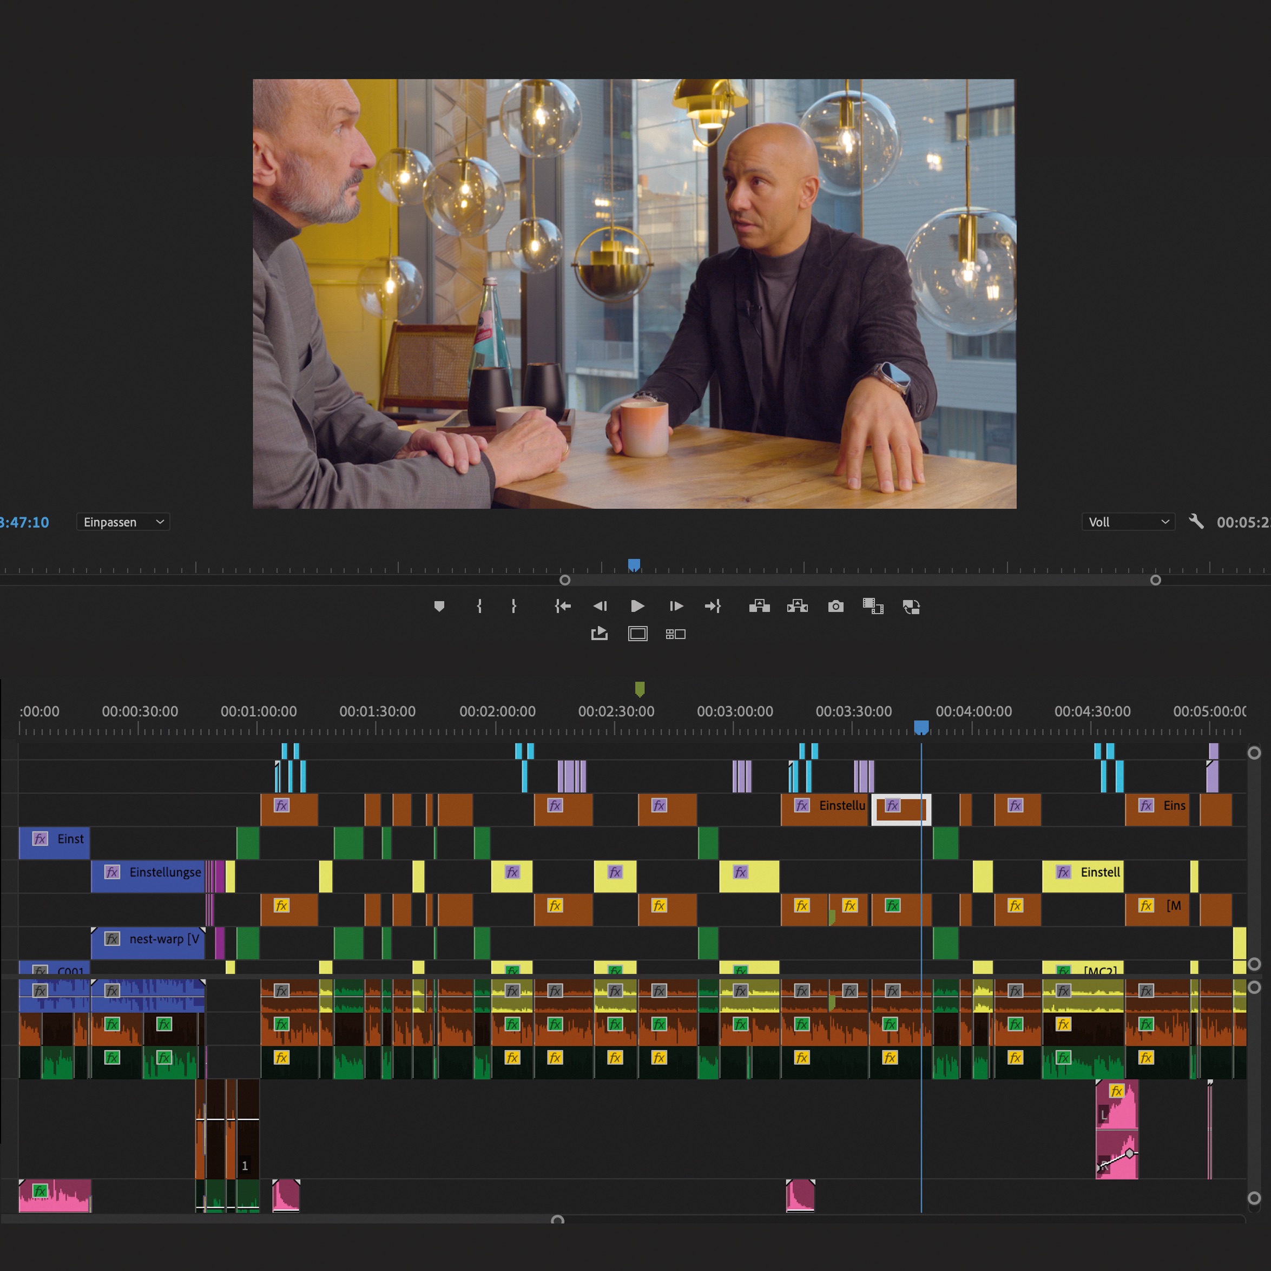The height and width of the screenshot is (1271, 1271).
Task: Click the Mark Out bracket button
Action: click(x=514, y=606)
